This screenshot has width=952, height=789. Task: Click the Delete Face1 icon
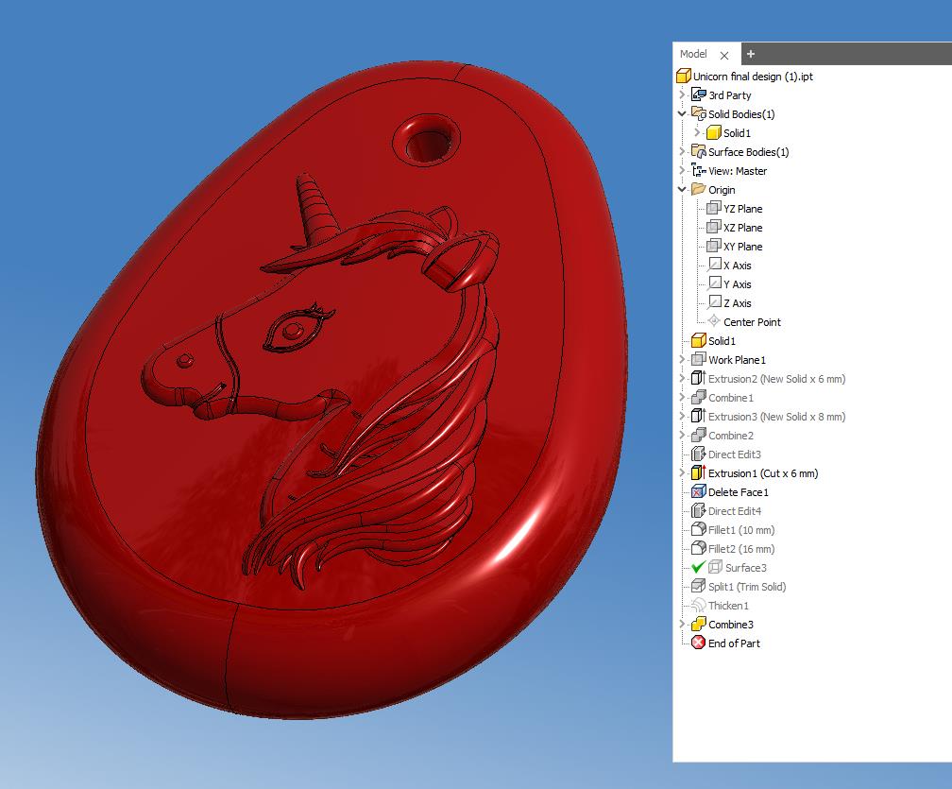pyautogui.click(x=699, y=491)
